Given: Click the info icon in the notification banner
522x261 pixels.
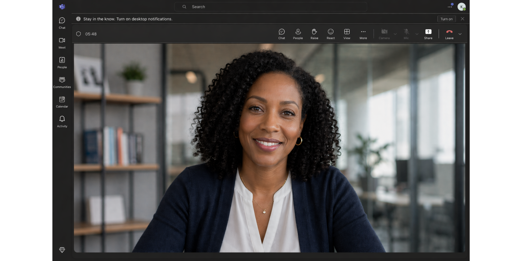Looking at the screenshot, I should click(x=78, y=19).
